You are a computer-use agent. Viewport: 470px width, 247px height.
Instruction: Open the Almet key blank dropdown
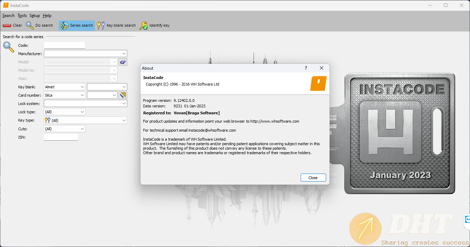82,87
